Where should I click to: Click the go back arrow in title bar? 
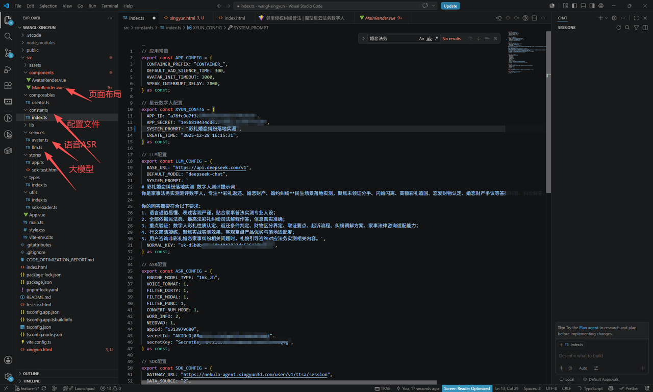[x=220, y=6]
